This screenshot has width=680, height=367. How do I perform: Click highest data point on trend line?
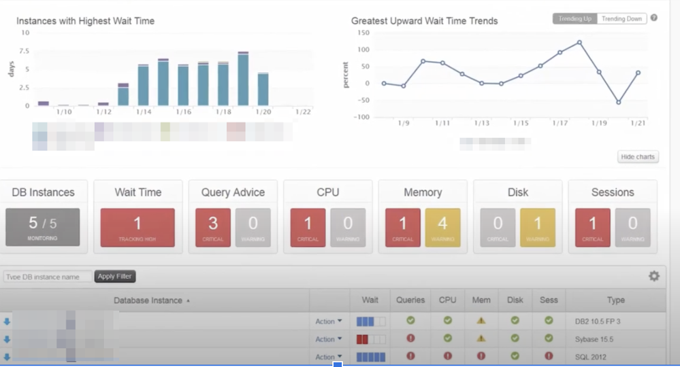tap(579, 42)
